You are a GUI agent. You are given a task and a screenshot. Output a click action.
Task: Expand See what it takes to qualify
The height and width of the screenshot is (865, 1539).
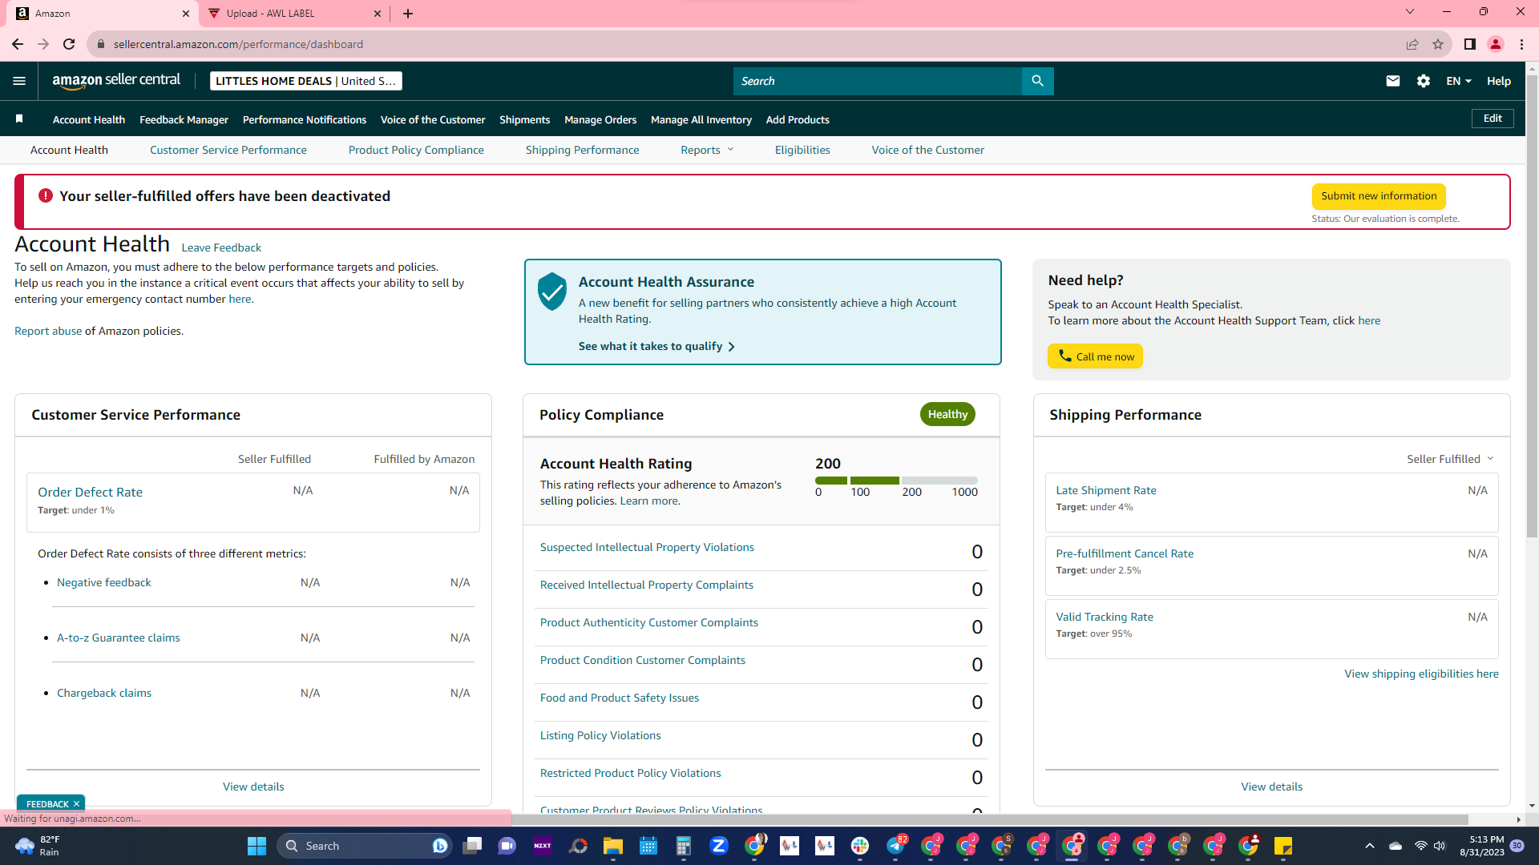[x=656, y=346]
